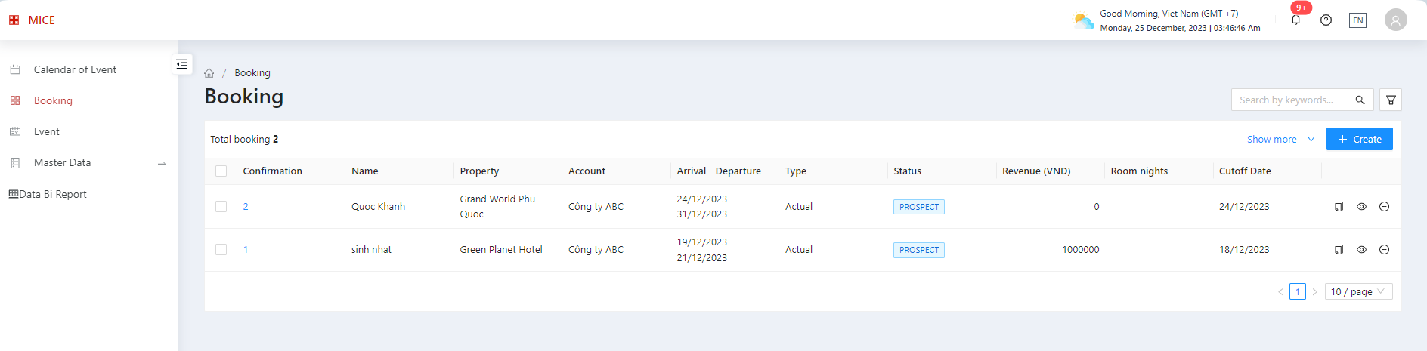Viewport: 1427px width, 351px height.
Task: Click the notification bell icon
Action: [x=1295, y=20]
